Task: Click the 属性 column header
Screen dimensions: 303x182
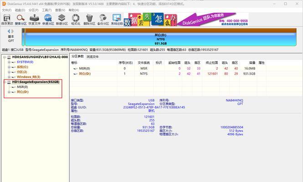Action: click(x=262, y=63)
